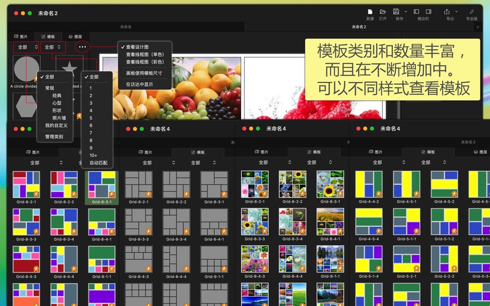This screenshot has height=306, width=490.
Task: Open a file with the 打开 icon
Action: pyautogui.click(x=383, y=12)
